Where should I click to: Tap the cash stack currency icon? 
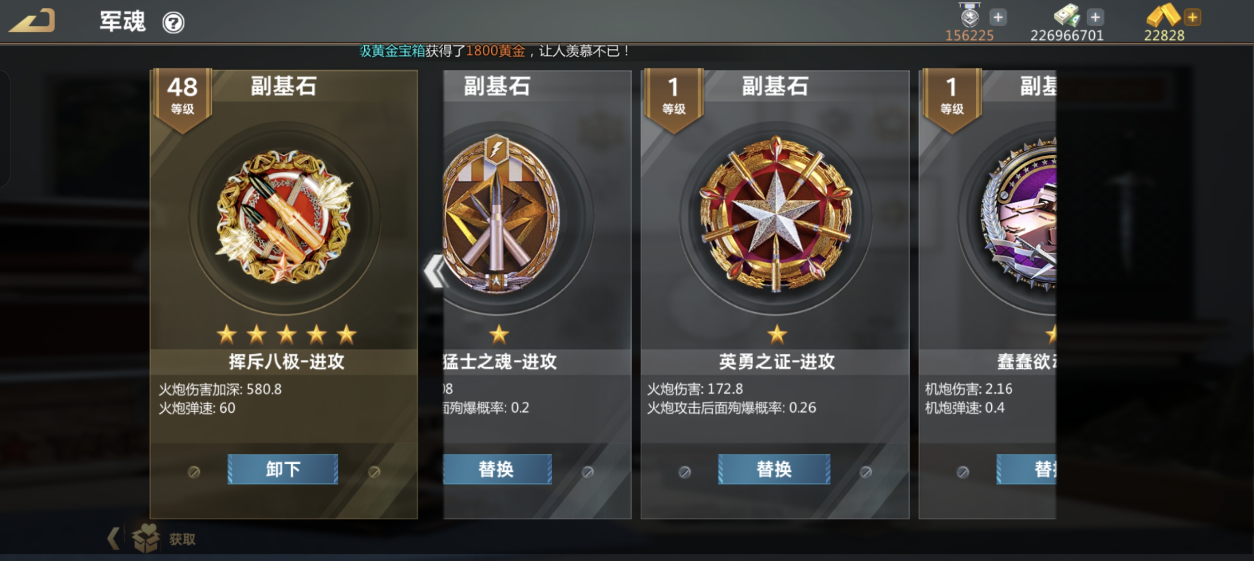click(1067, 15)
